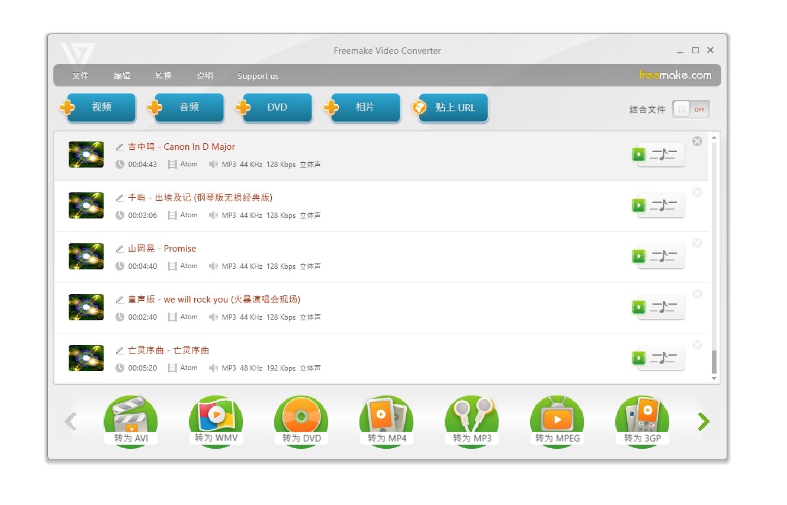
Task: Click the 00:03:06 duration value
Action: click(143, 215)
